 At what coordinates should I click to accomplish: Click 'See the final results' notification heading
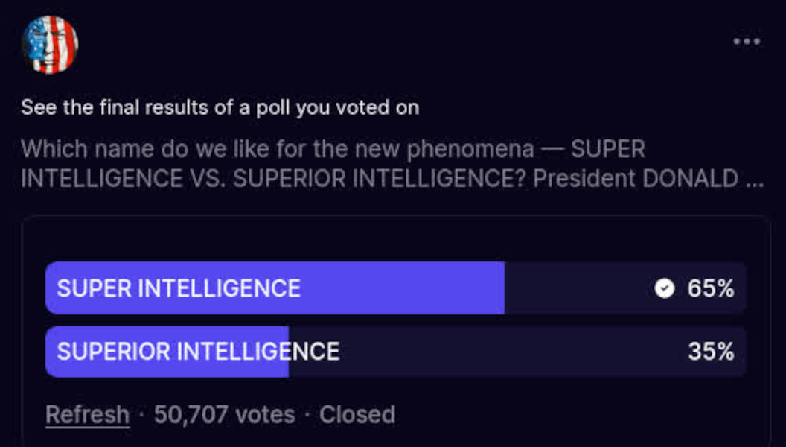[220, 107]
